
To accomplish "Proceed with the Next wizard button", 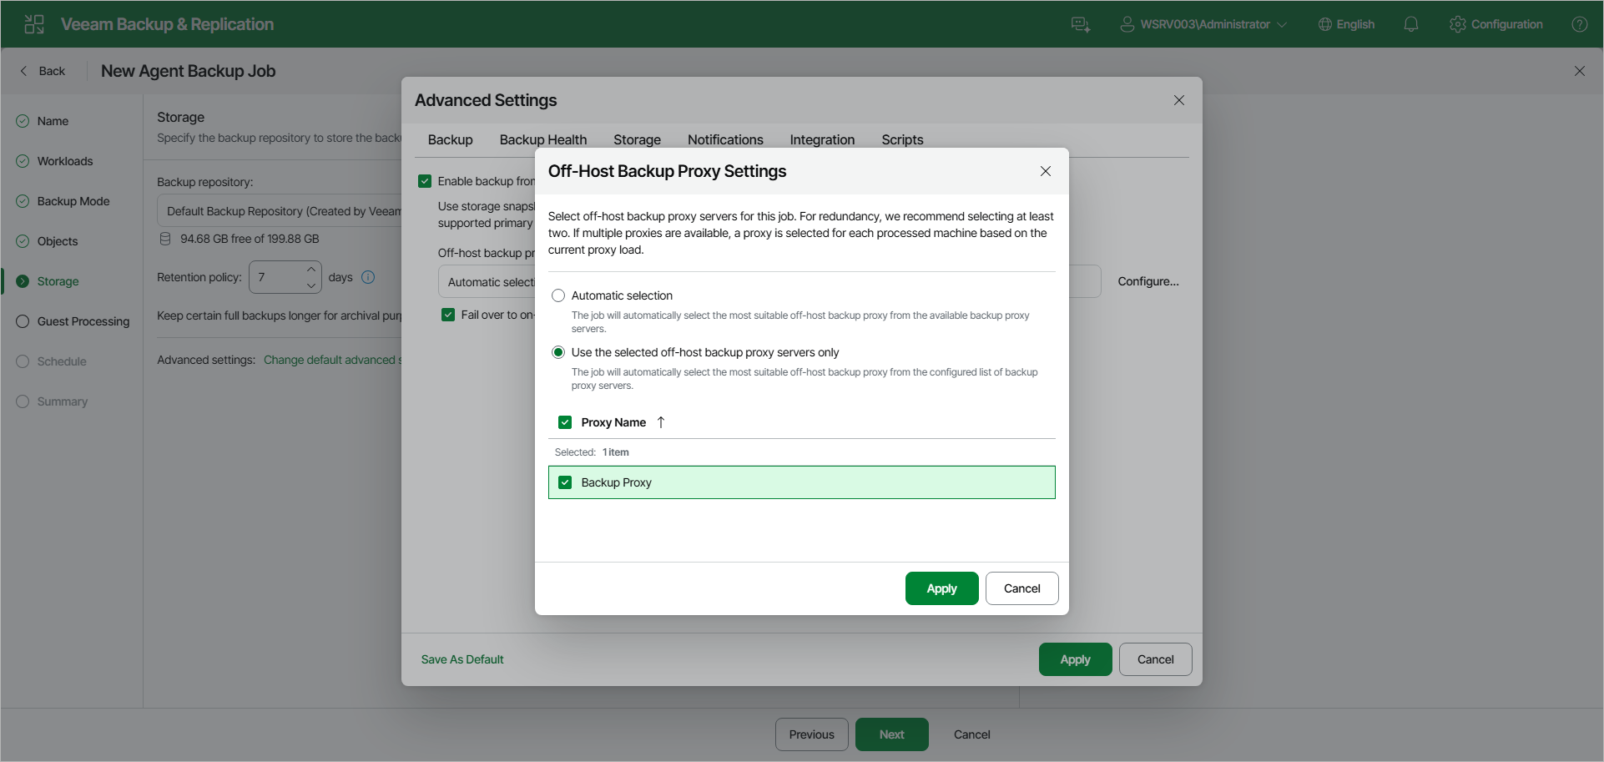I will click(892, 734).
